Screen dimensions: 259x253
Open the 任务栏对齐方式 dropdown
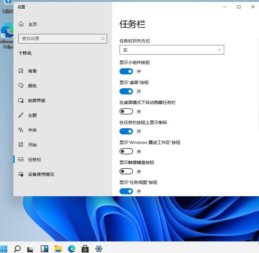pos(172,50)
